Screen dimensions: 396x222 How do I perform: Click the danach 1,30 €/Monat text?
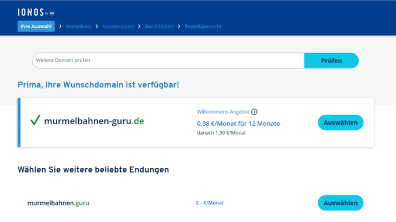pos(221,133)
